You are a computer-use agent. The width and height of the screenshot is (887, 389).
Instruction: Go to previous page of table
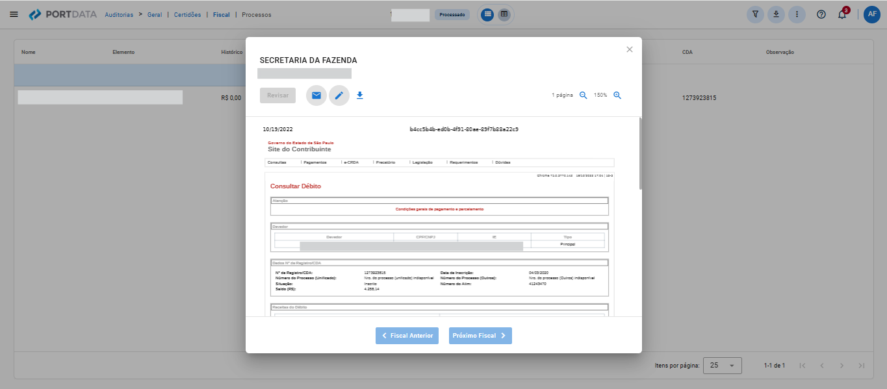coord(822,366)
